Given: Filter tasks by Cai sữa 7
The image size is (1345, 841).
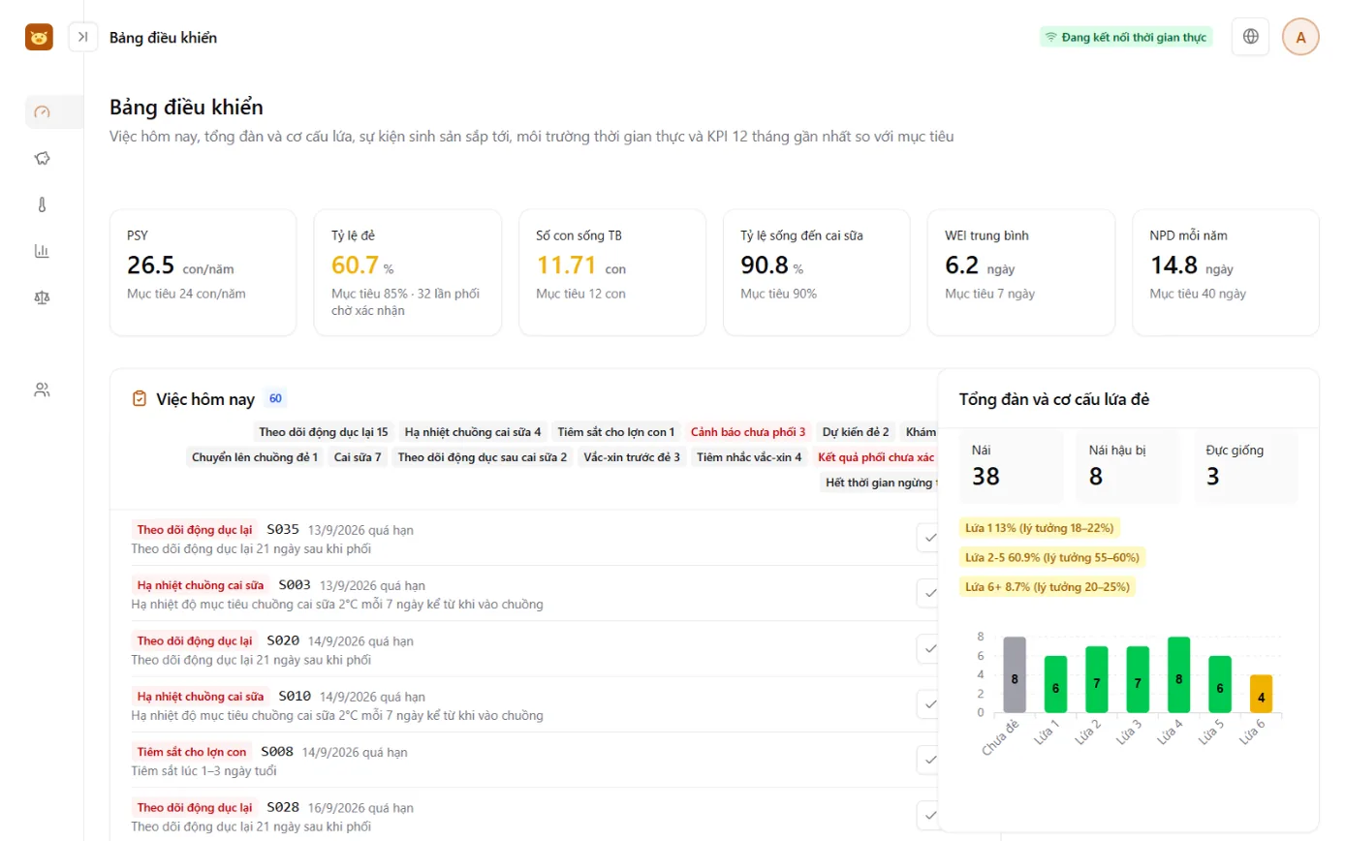Looking at the screenshot, I should click(x=358, y=456).
